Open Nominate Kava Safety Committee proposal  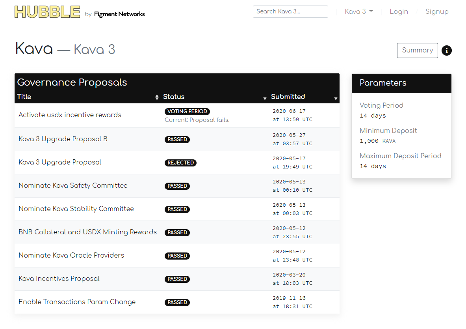[73, 185]
